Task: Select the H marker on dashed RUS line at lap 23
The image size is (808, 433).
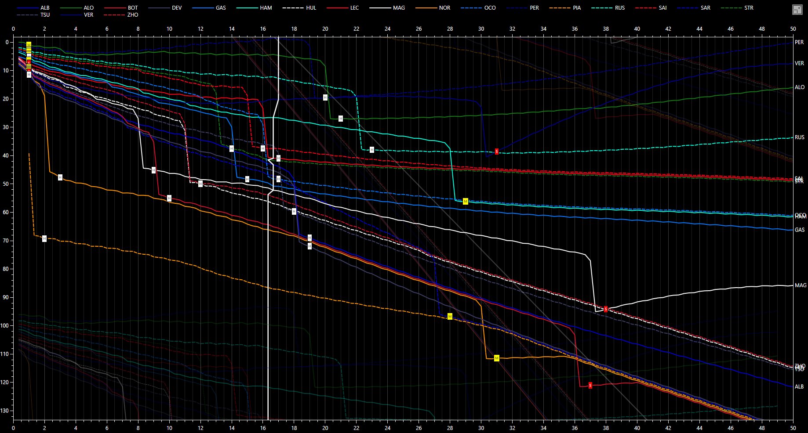Action: pos(372,150)
